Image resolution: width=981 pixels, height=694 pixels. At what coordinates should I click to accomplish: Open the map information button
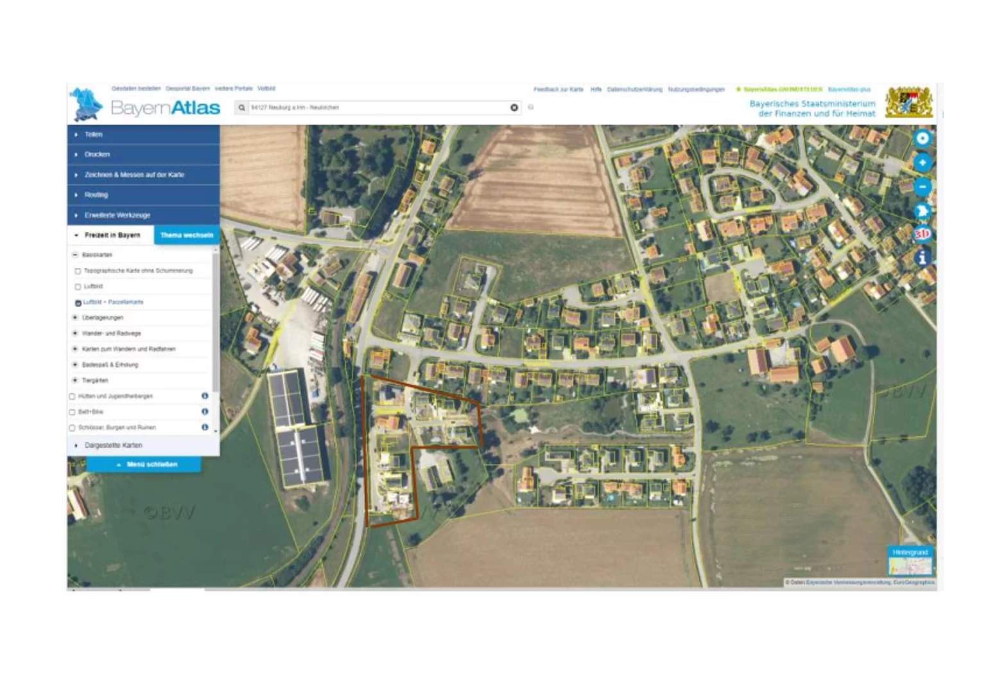coord(922,258)
